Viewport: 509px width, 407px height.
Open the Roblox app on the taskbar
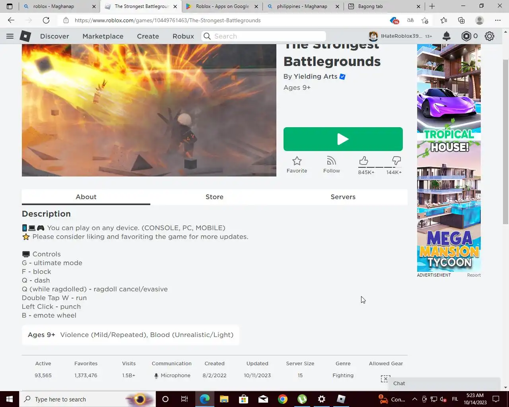click(x=341, y=399)
